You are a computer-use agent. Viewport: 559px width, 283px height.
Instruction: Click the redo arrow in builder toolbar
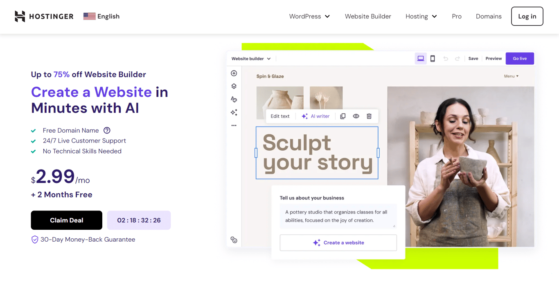(x=457, y=59)
